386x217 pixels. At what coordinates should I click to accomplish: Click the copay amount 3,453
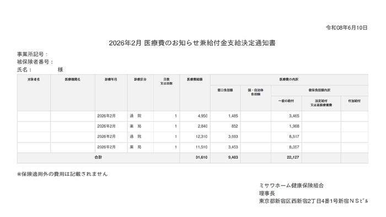click(x=233, y=147)
